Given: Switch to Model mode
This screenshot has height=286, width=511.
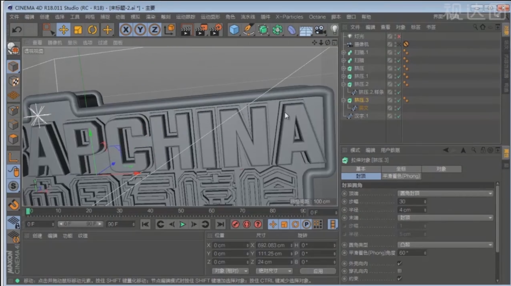Looking at the screenshot, I should pyautogui.click(x=13, y=67).
